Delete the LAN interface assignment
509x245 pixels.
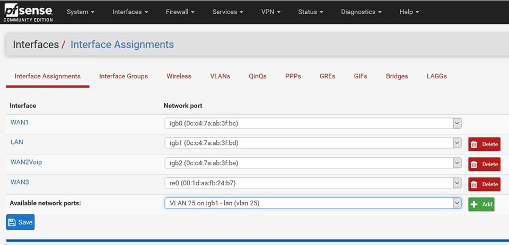484,144
